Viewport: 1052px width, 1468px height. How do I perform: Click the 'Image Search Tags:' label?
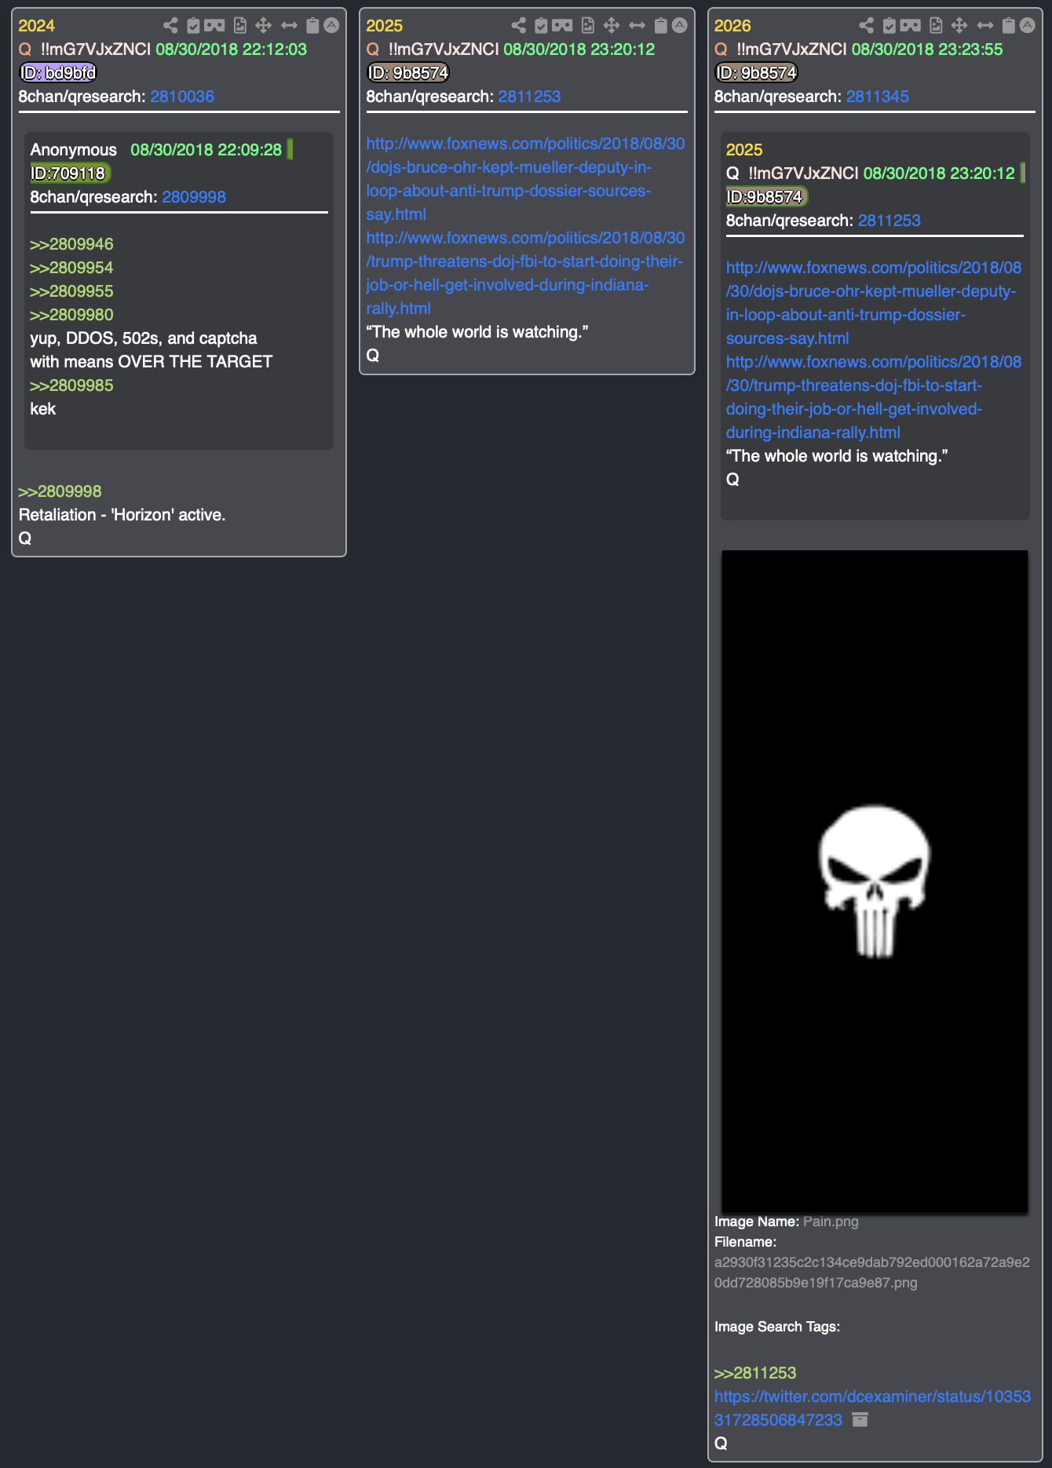coord(776,1327)
